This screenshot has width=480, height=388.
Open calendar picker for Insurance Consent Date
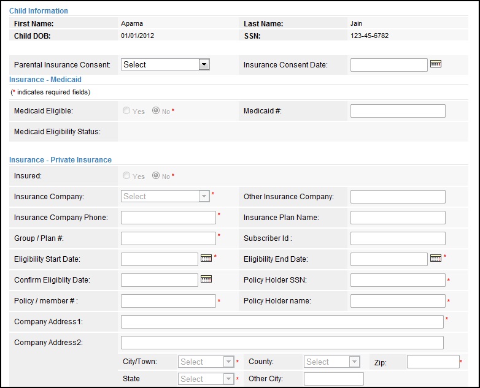[436, 64]
